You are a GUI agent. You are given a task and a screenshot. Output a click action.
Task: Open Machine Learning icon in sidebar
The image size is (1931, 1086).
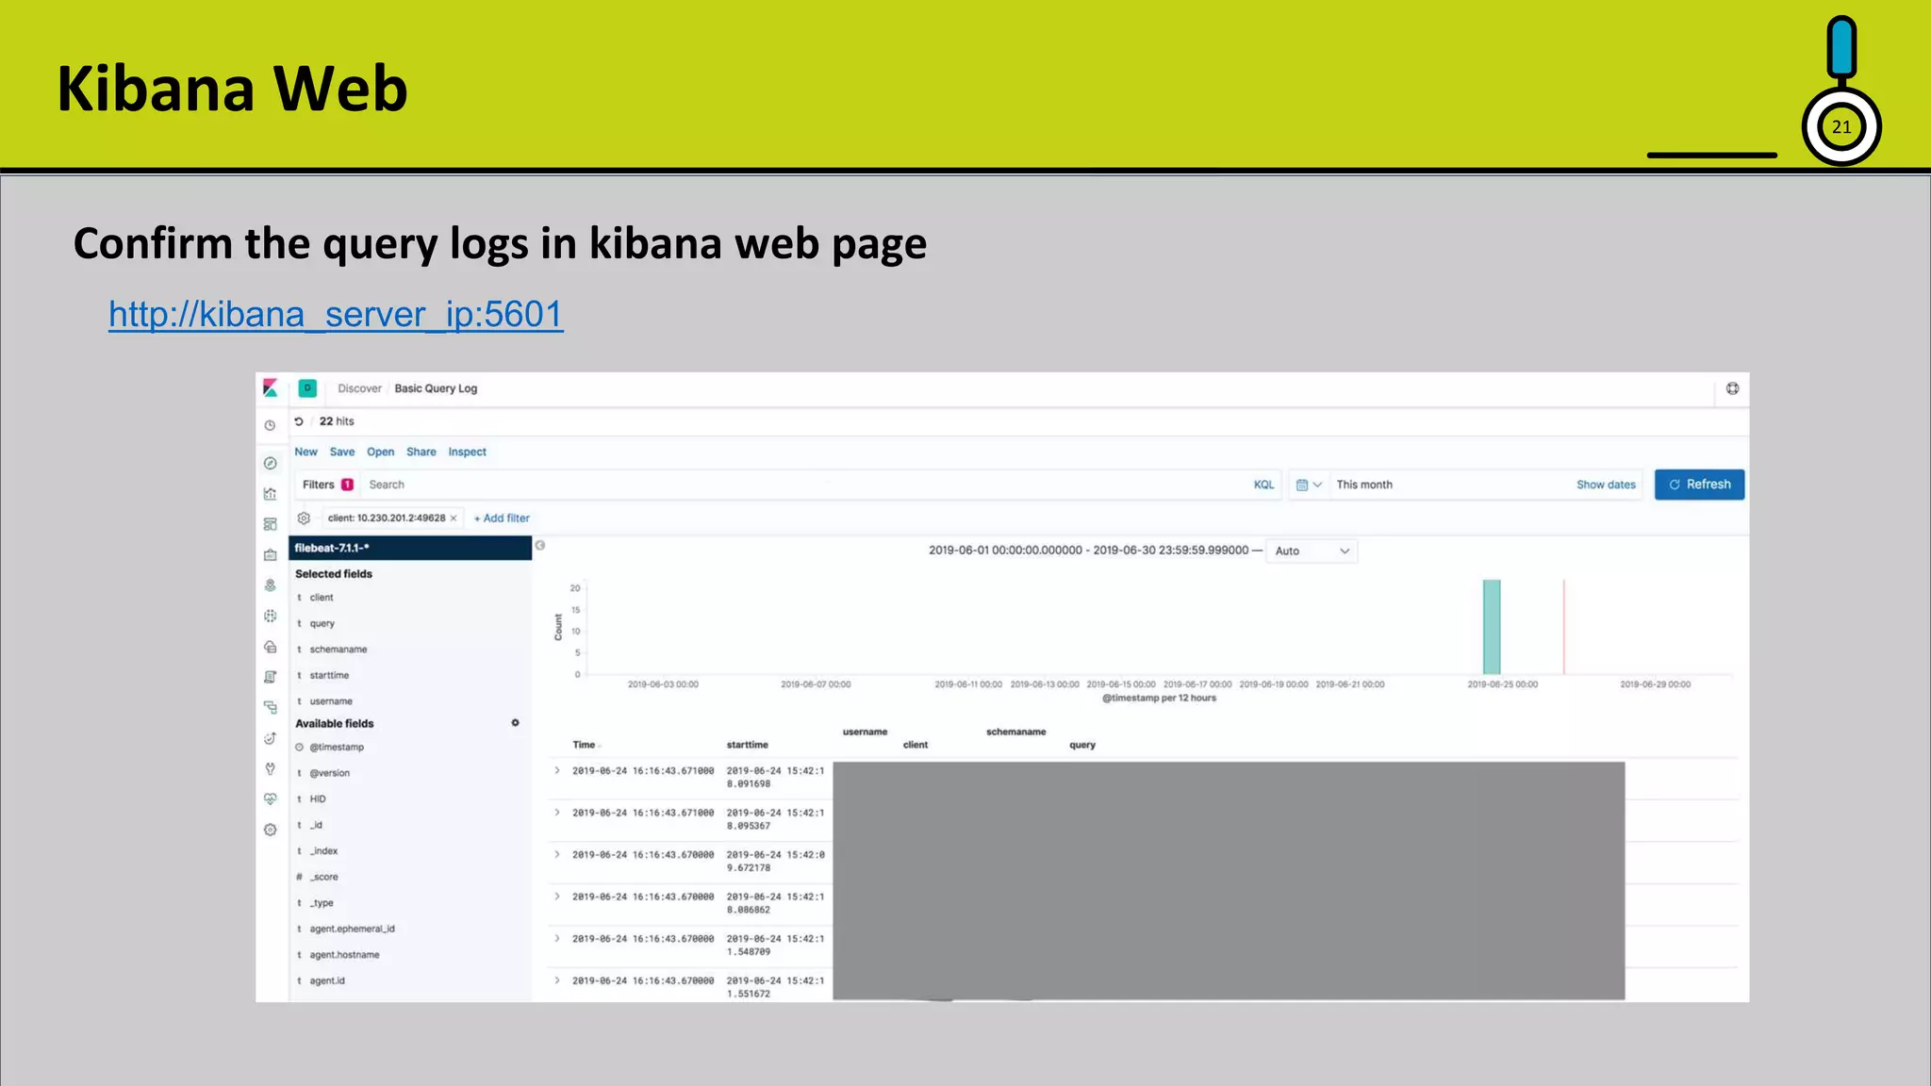pyautogui.click(x=270, y=616)
